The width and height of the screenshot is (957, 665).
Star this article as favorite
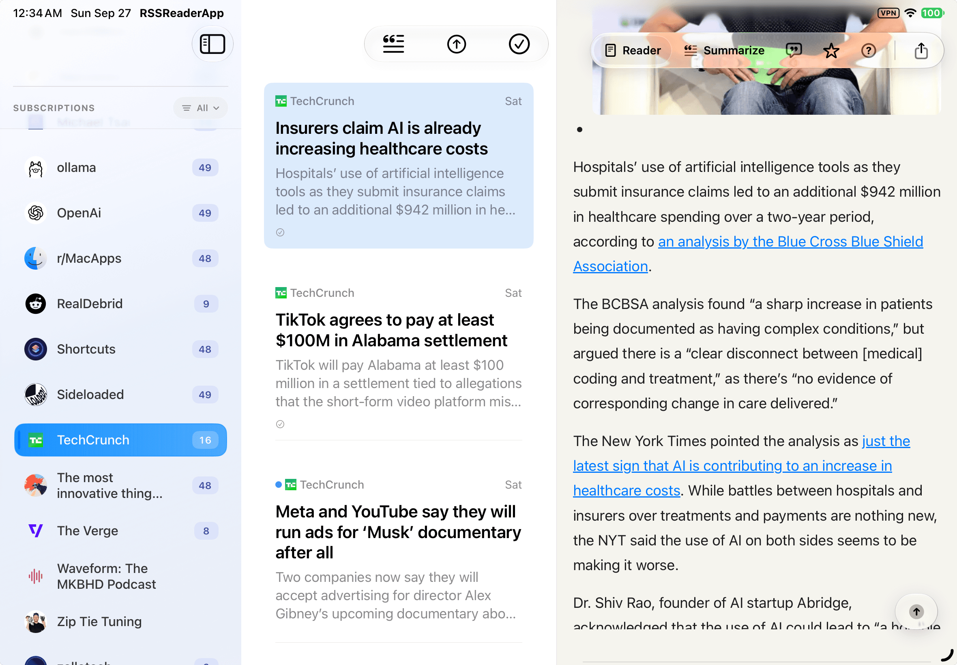(831, 50)
